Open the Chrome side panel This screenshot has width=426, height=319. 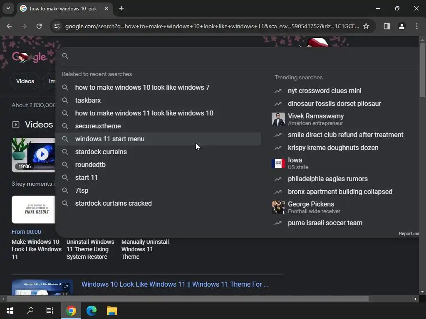[x=386, y=26]
